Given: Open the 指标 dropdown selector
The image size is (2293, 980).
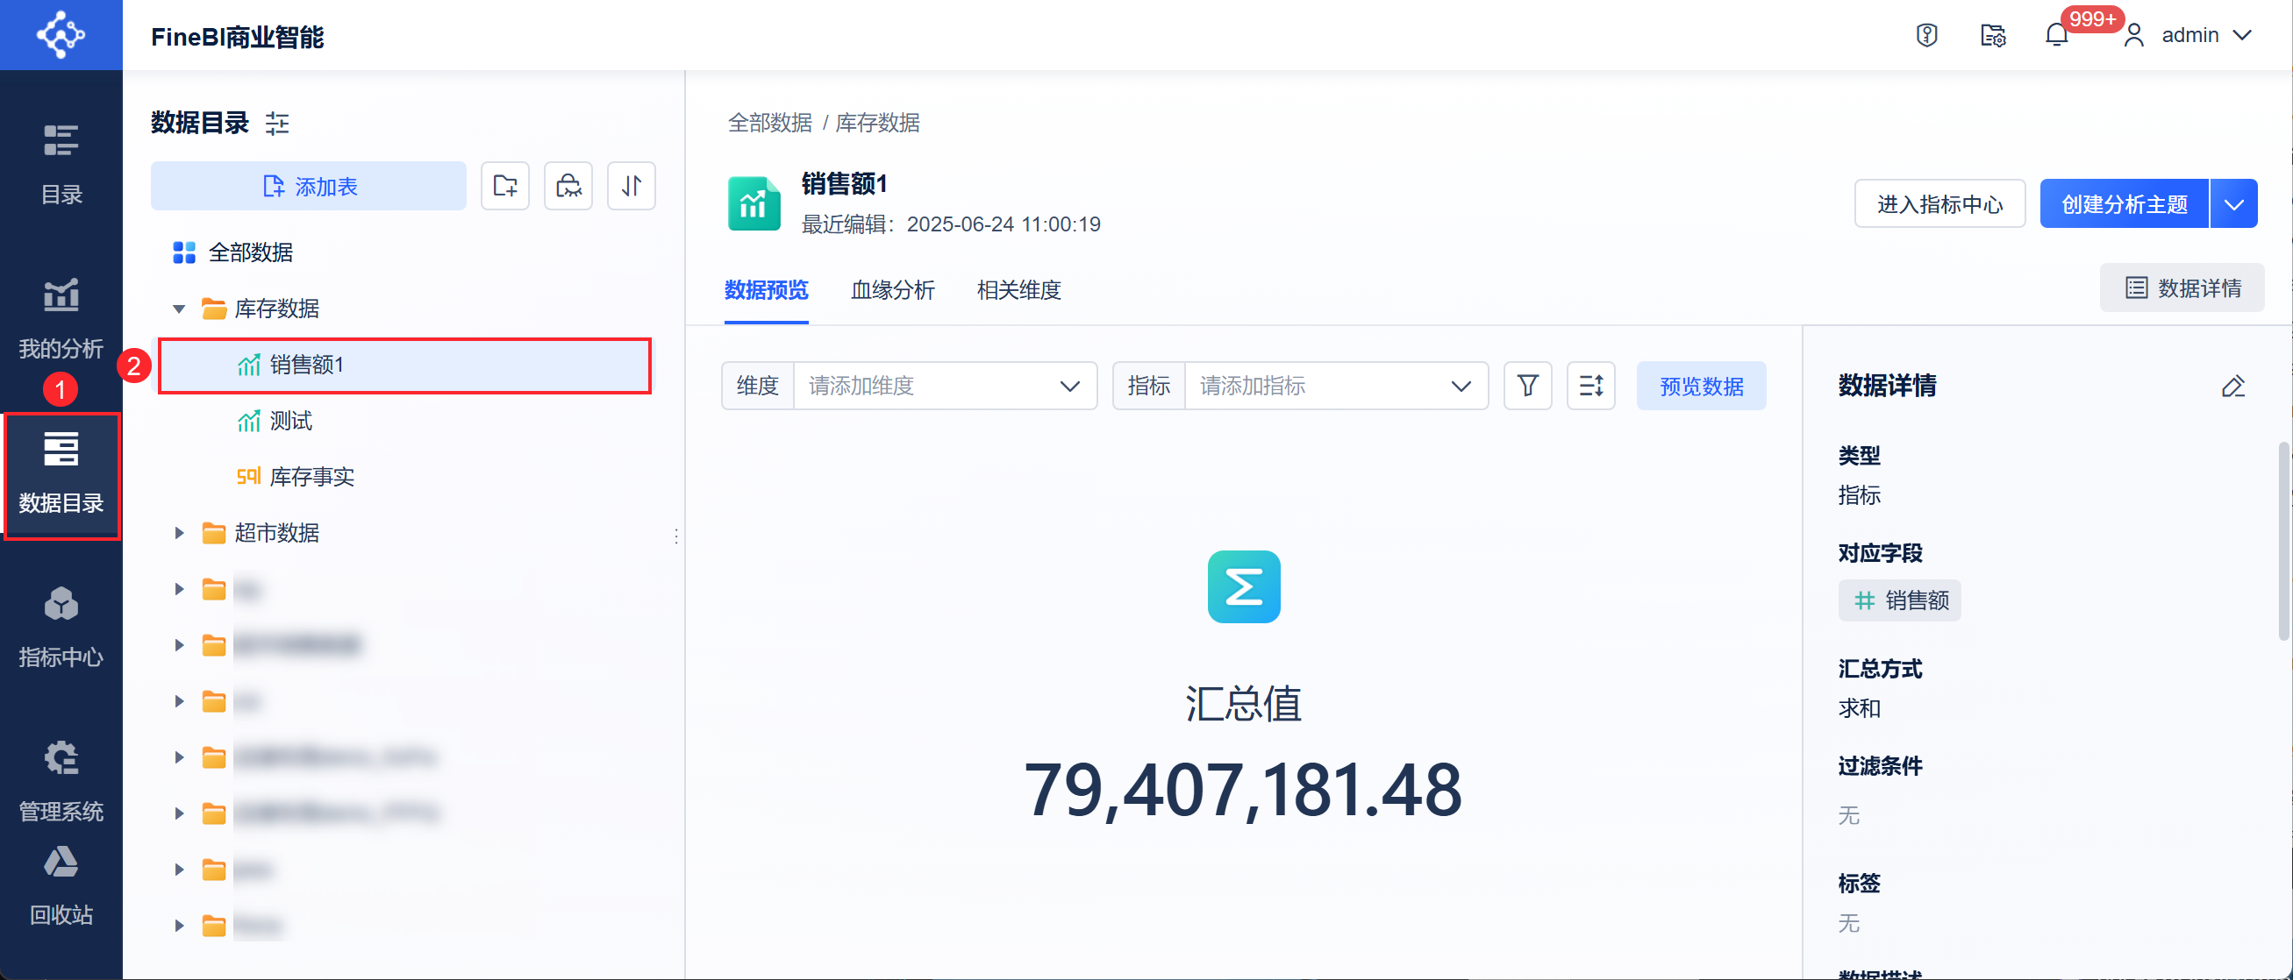Looking at the screenshot, I should tap(1334, 386).
